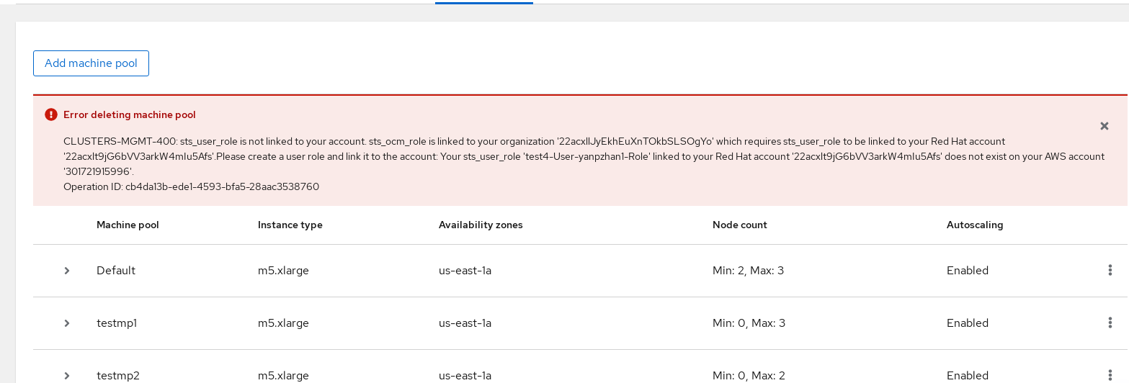Click Enabled autoscaling status for Default pool
The image size is (1129, 383).
967,271
